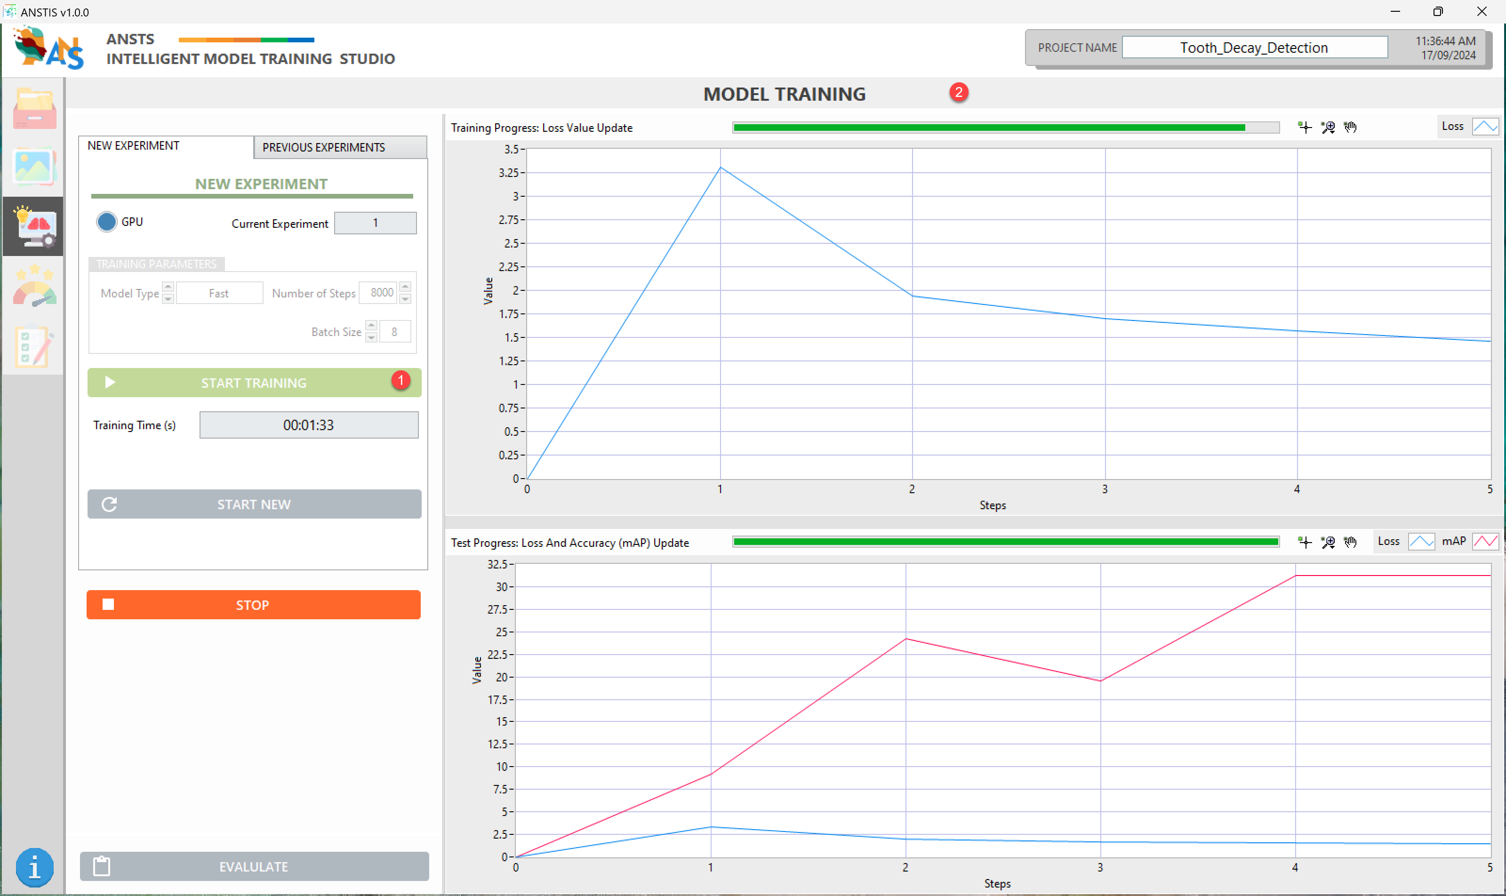Select pan hand tool on test graph
Viewport: 1506px width, 896px height.
(1350, 542)
